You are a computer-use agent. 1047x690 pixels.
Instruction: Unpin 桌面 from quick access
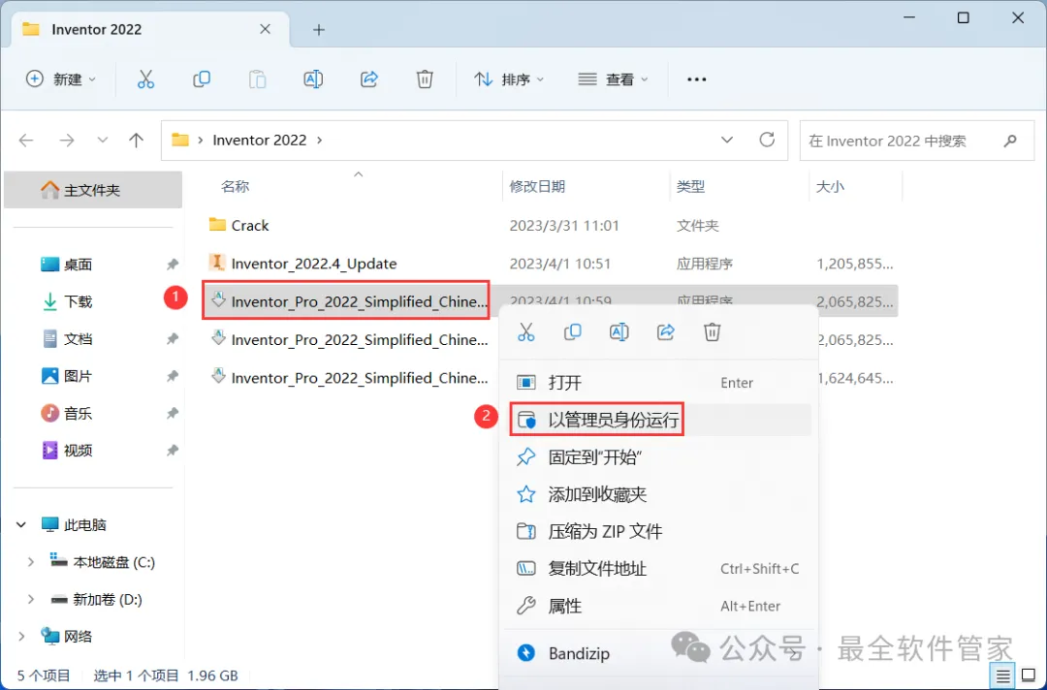point(173,265)
